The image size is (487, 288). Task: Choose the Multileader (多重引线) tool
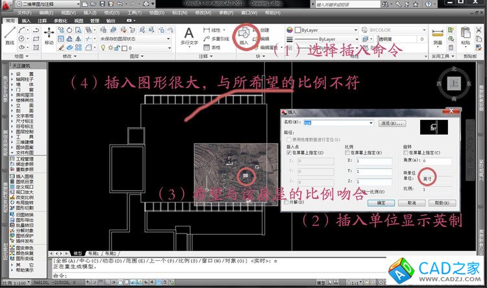click(x=216, y=39)
